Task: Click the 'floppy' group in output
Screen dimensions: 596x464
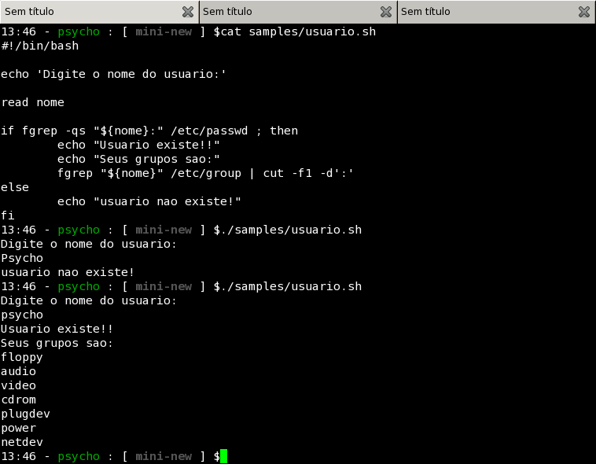Action: (x=22, y=357)
